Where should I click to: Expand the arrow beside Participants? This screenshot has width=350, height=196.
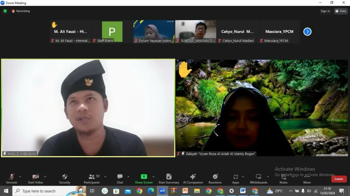[105, 177]
